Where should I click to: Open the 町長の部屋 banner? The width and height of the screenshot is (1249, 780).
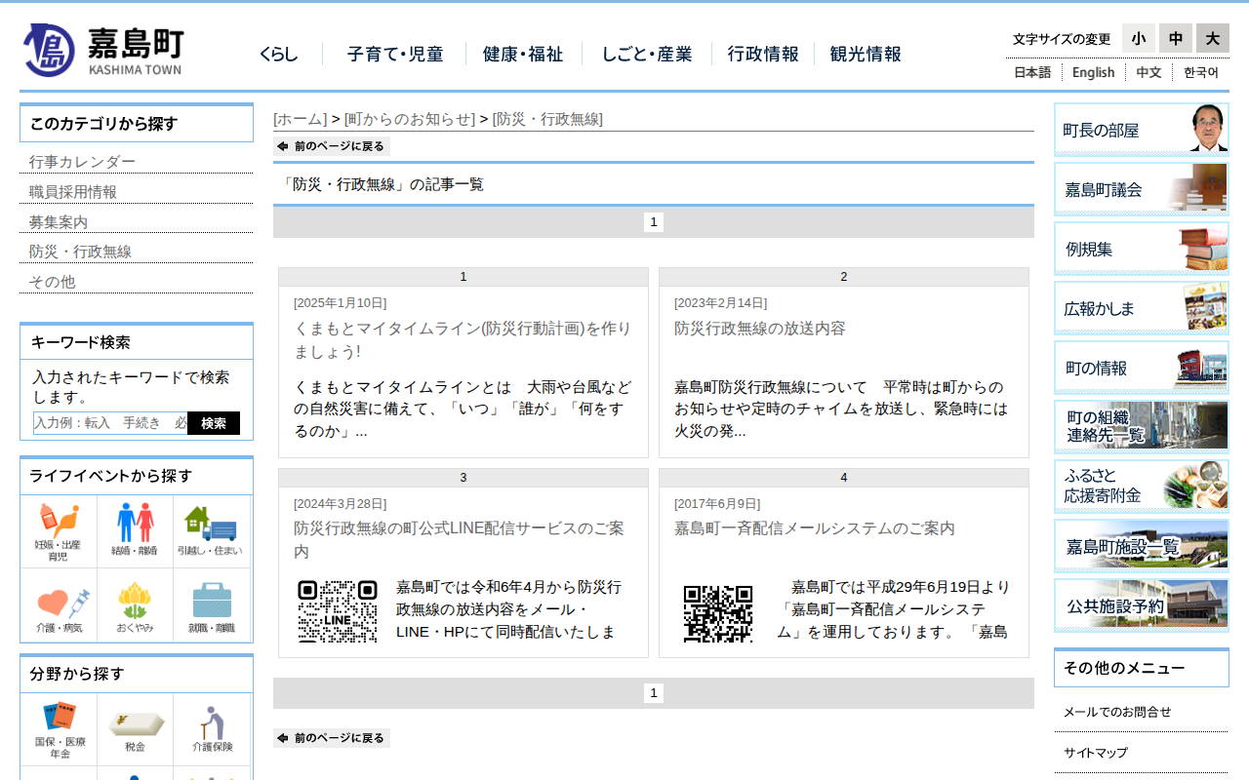pos(1141,130)
